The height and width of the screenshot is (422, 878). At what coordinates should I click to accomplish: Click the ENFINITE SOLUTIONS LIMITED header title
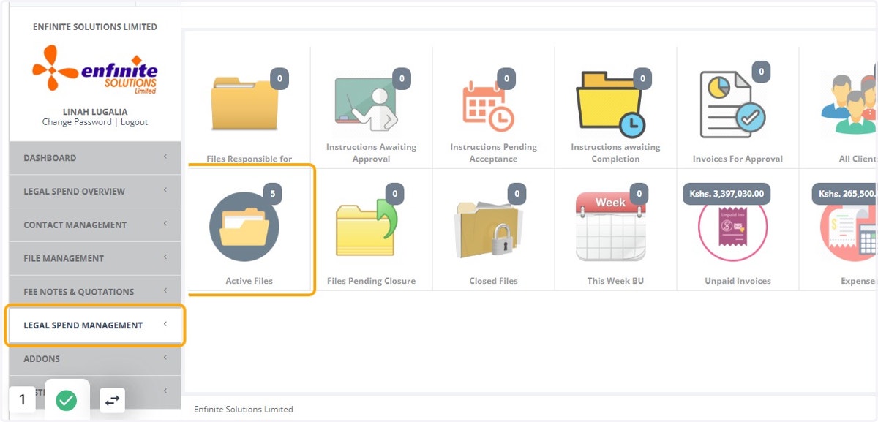tap(95, 27)
